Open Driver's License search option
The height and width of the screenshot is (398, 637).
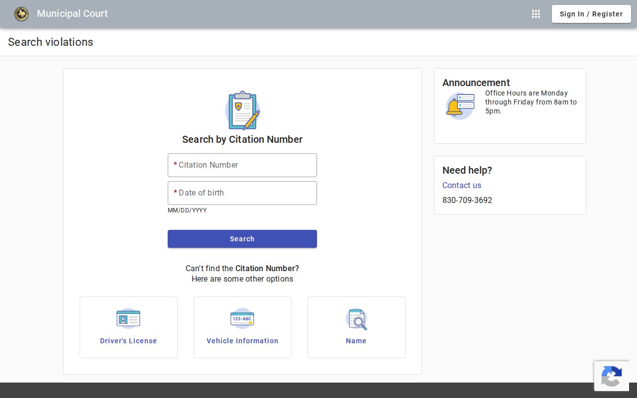point(128,327)
